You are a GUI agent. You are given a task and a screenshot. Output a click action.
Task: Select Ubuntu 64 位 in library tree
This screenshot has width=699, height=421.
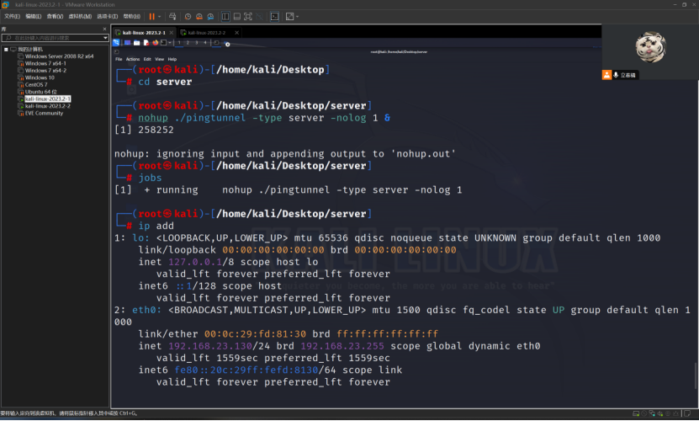(40, 92)
